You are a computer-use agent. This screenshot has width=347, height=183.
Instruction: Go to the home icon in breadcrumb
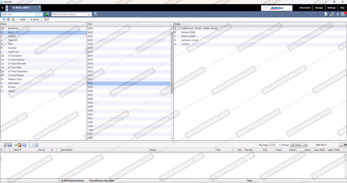13,19
